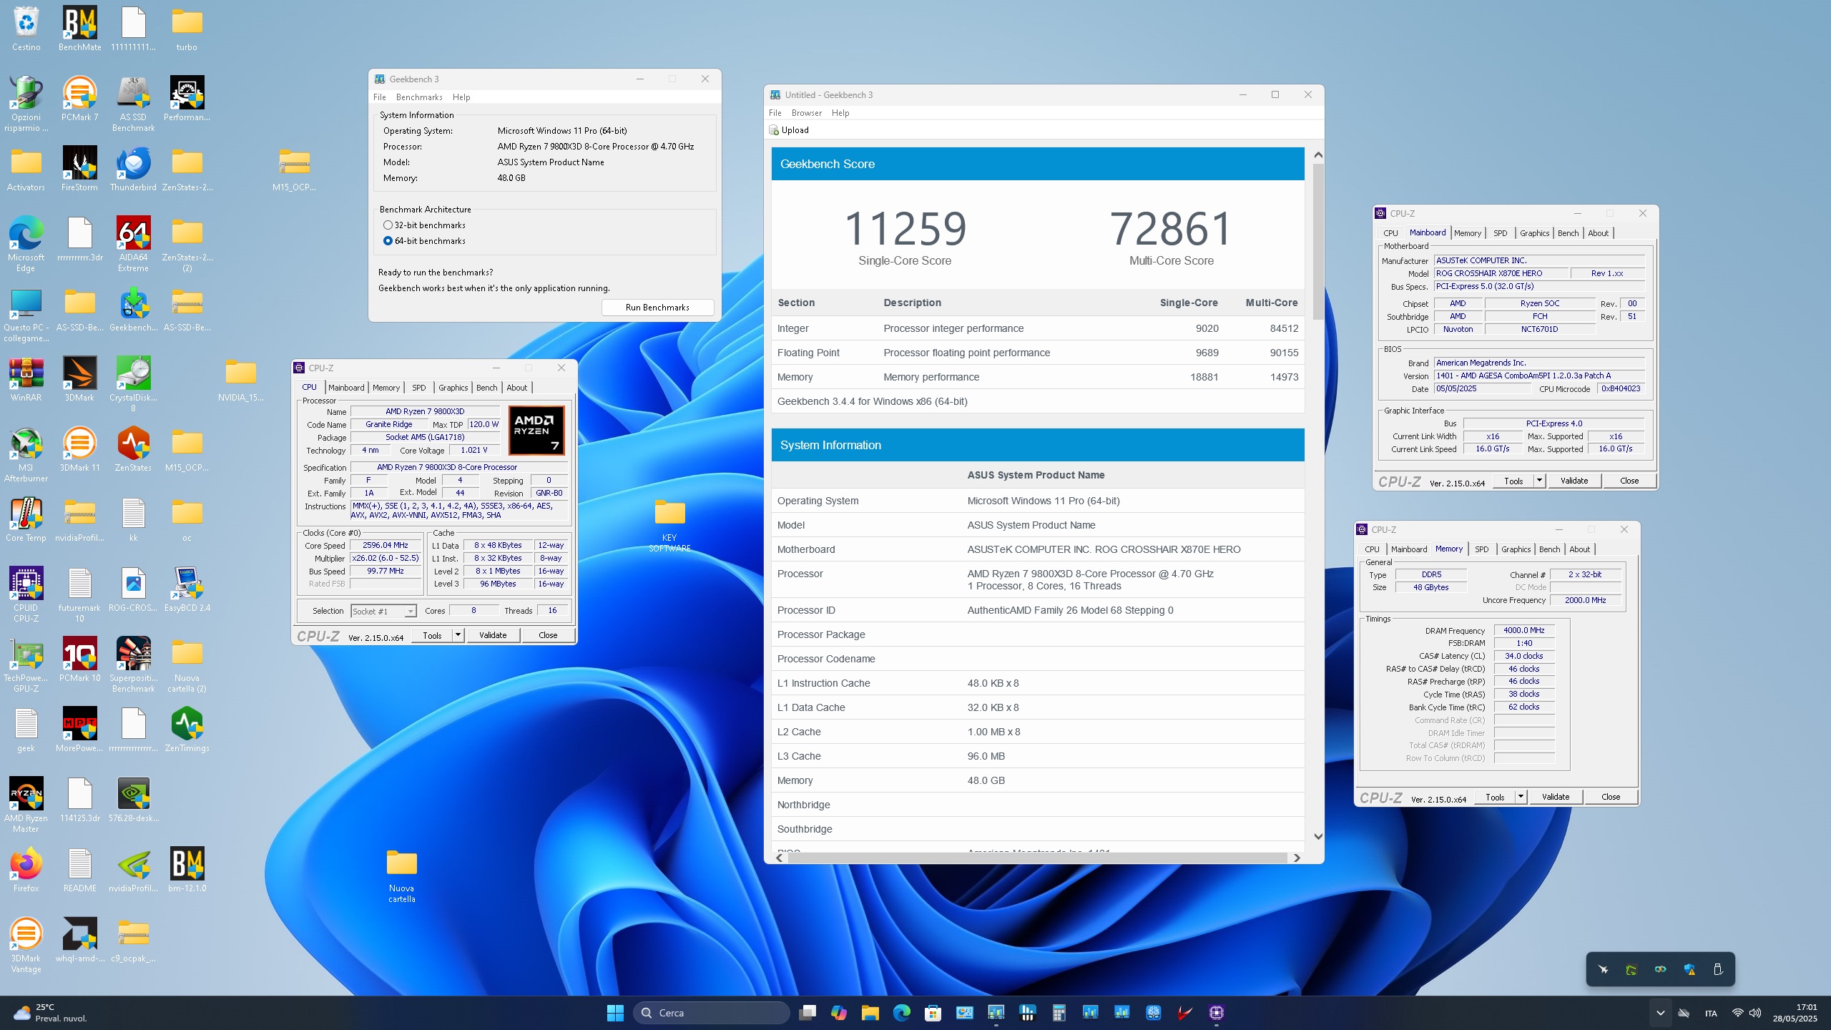The image size is (1831, 1030).
Task: Open the ZenStates desktop shortcut
Action: point(133,449)
